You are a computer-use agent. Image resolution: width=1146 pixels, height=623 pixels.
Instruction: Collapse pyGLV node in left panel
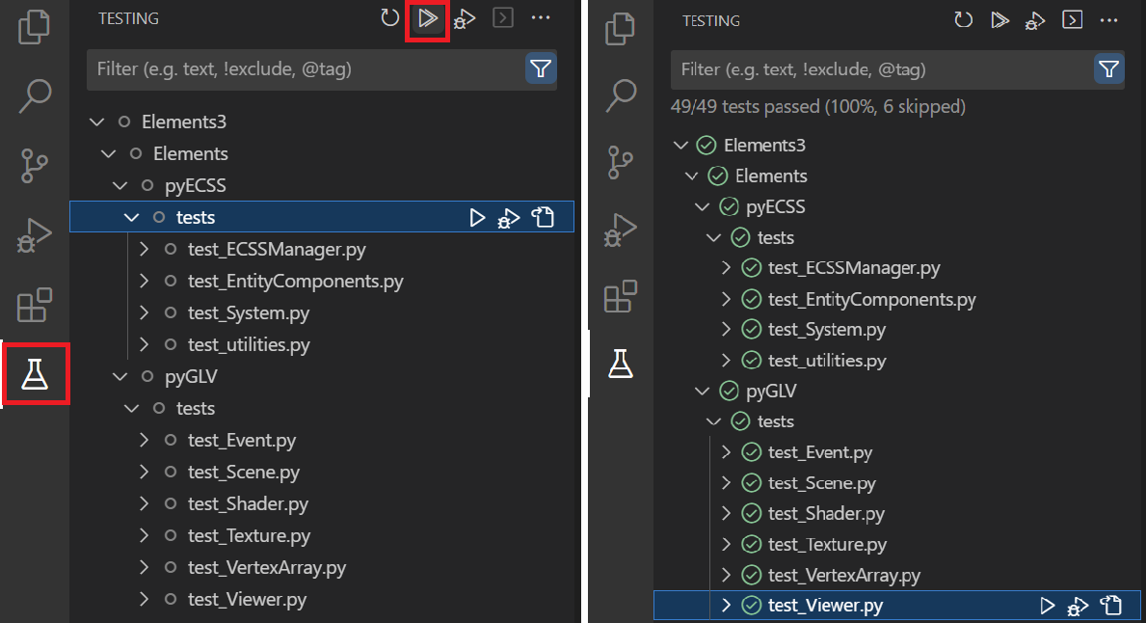[x=120, y=376]
